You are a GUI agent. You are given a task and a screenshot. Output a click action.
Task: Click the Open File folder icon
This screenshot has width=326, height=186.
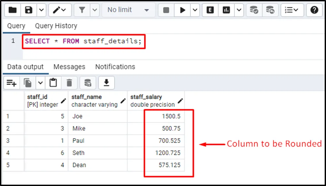click(x=13, y=10)
